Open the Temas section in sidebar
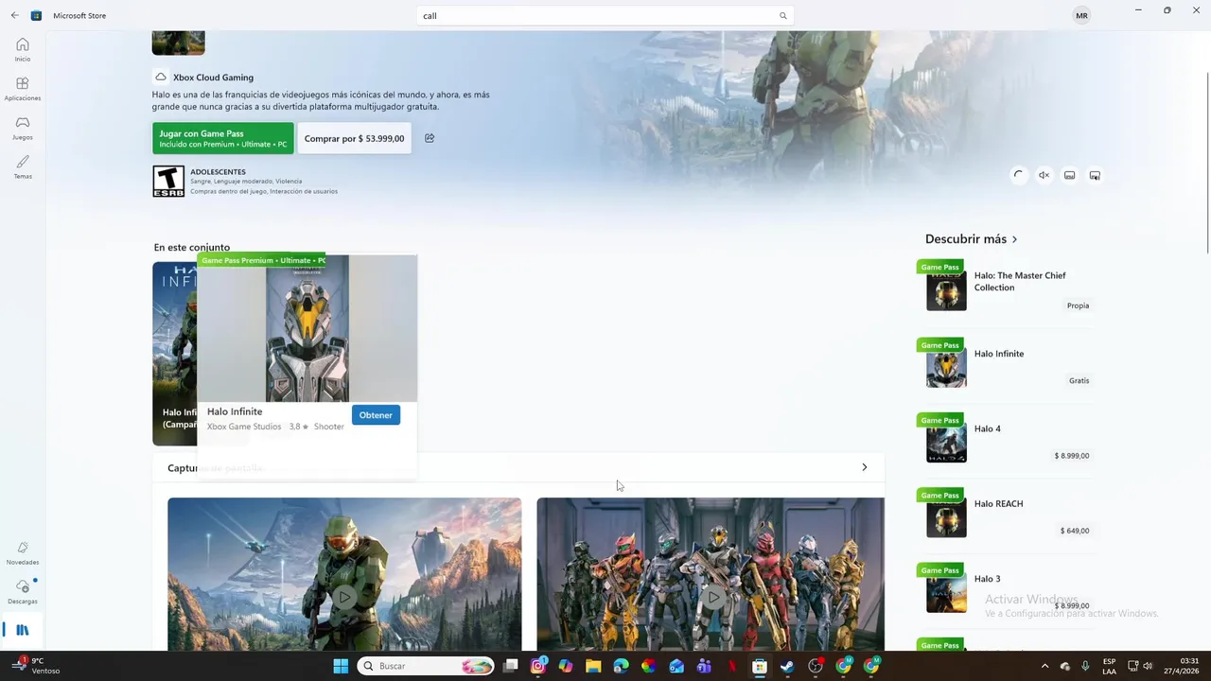The height and width of the screenshot is (681, 1211). coord(23,166)
